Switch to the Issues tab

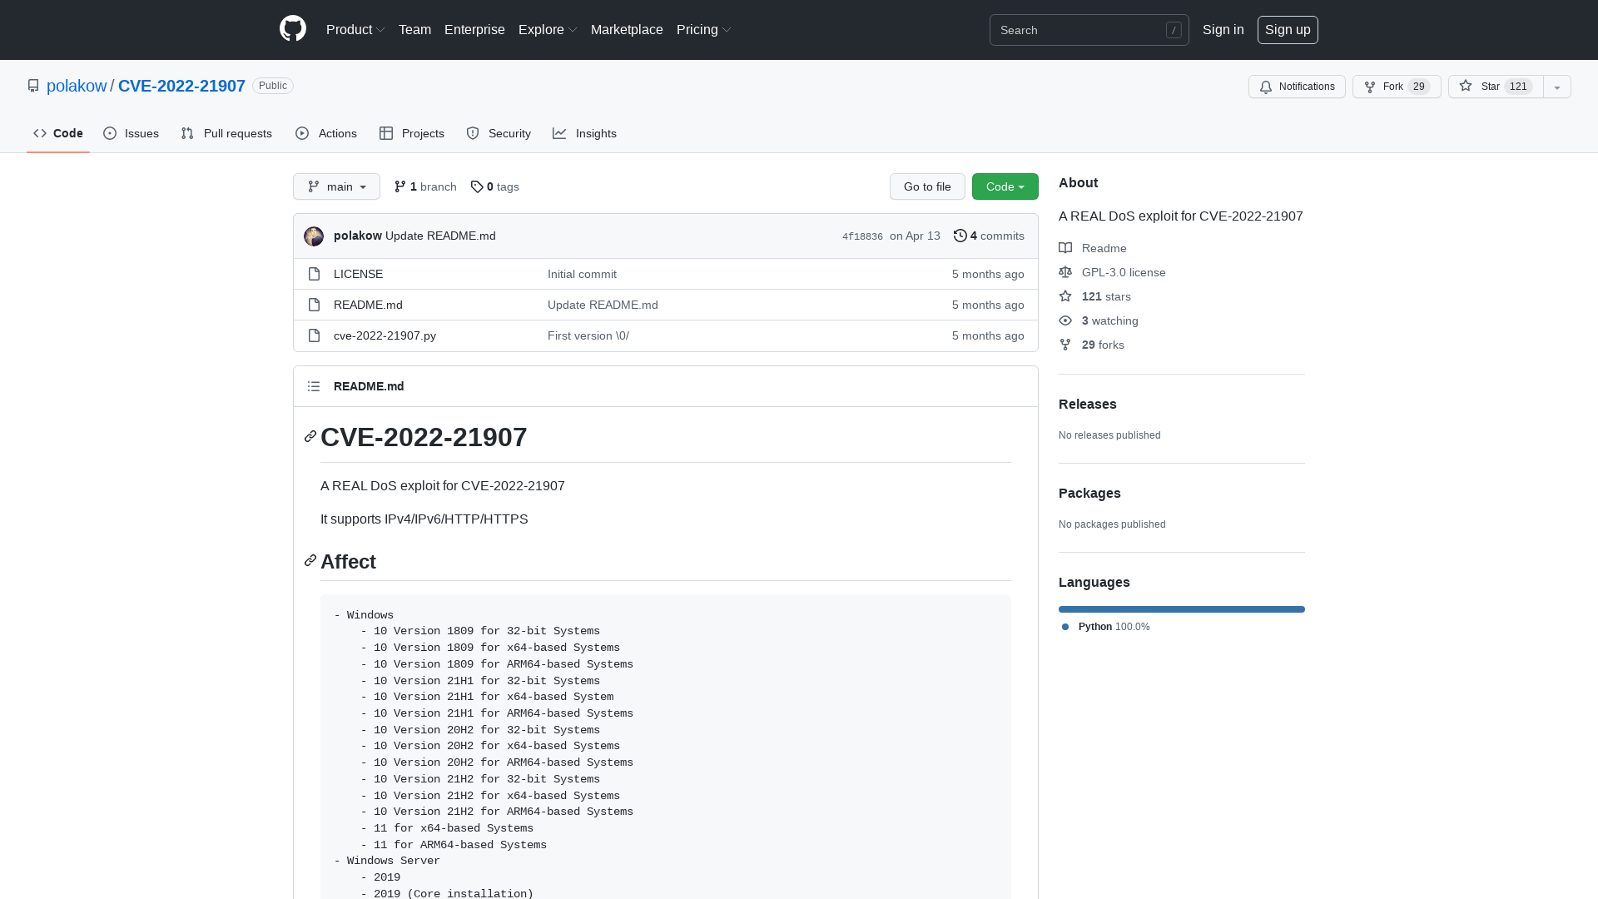click(x=131, y=133)
